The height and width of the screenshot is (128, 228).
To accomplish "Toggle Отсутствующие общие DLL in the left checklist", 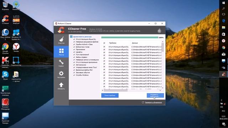I will (74, 39).
